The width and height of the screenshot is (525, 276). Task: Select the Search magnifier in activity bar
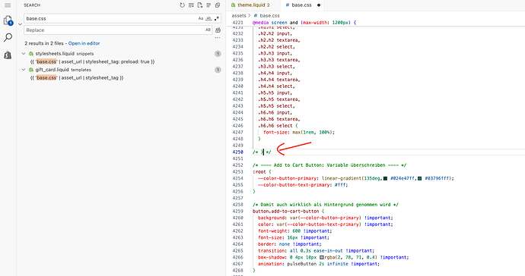point(8,37)
